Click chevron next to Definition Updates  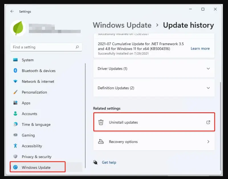tap(208, 88)
